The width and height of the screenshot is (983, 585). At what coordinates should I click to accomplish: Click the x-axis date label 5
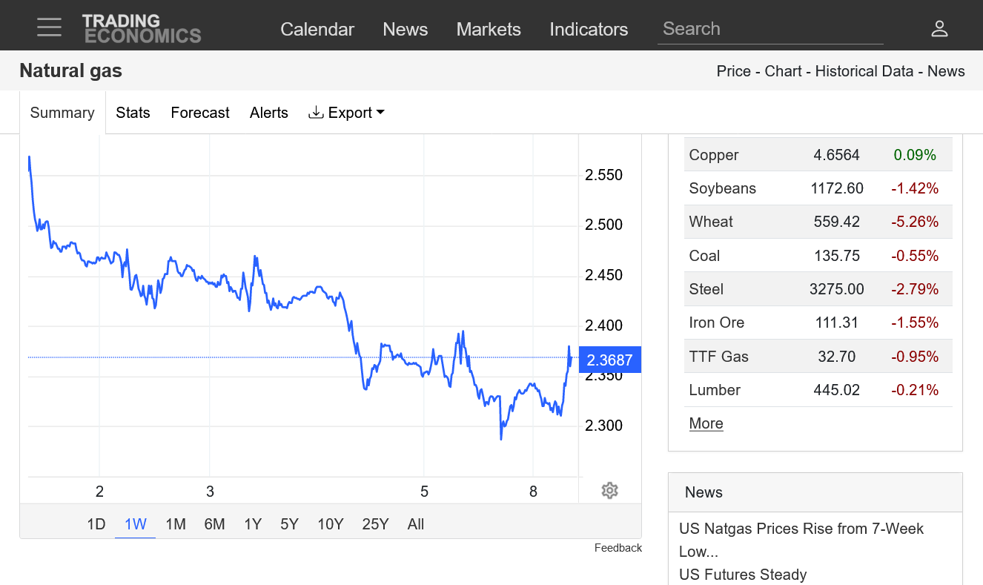pyautogui.click(x=424, y=491)
